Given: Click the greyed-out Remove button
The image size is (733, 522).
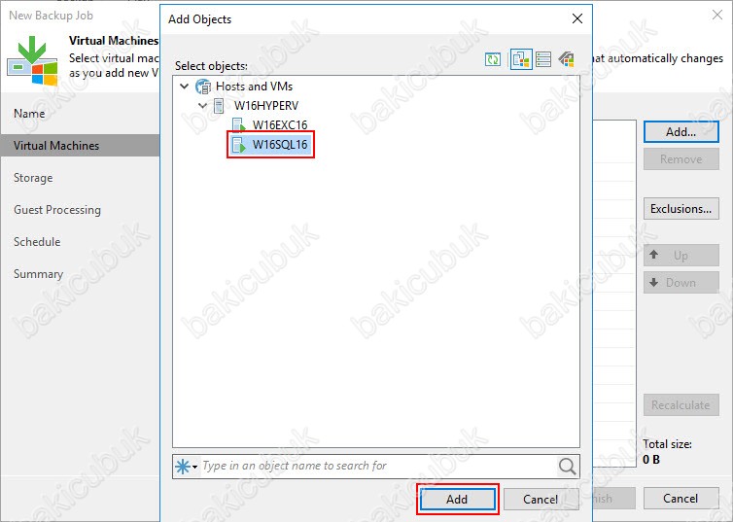Looking at the screenshot, I should pos(681,159).
